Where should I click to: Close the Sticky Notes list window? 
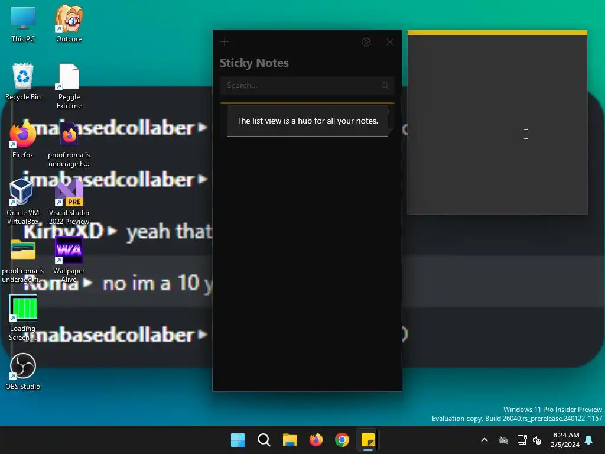point(390,42)
